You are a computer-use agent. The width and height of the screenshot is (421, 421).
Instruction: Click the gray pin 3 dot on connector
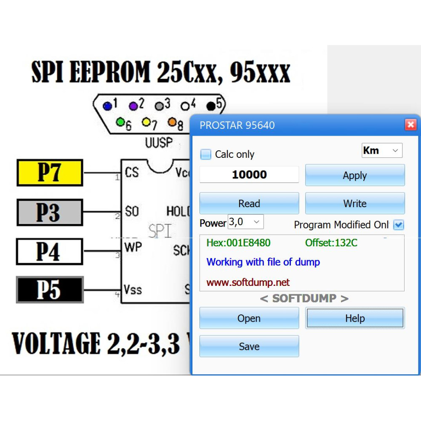[159, 106]
